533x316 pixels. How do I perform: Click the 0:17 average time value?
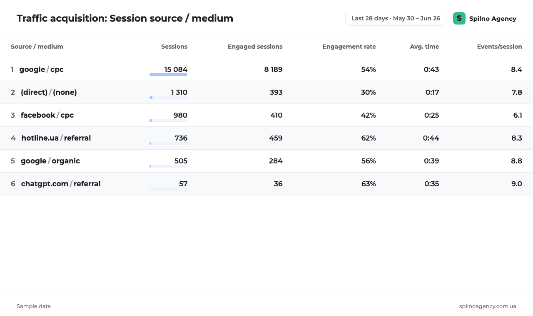(432, 92)
